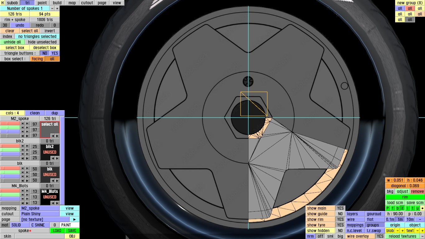Click the page row play arrow
Screen dimensions: 425x239
(x=75, y=219)
